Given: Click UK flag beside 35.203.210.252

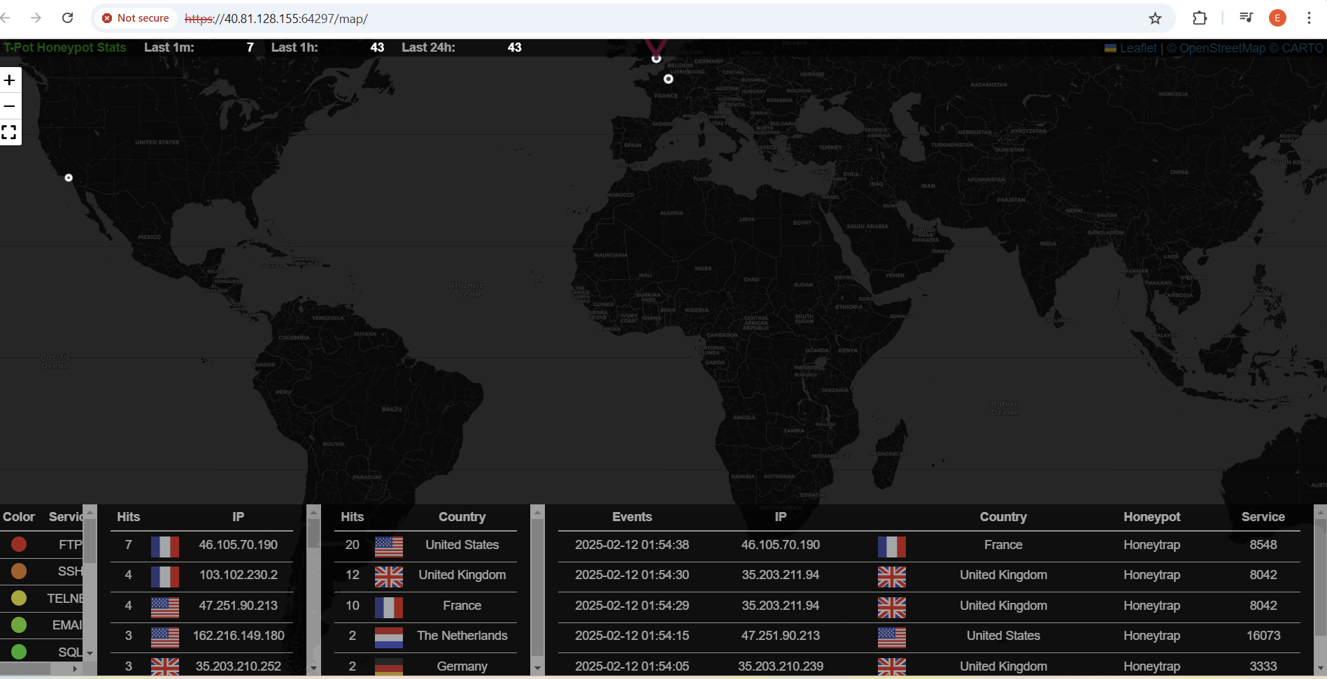Looking at the screenshot, I should 165,667.
